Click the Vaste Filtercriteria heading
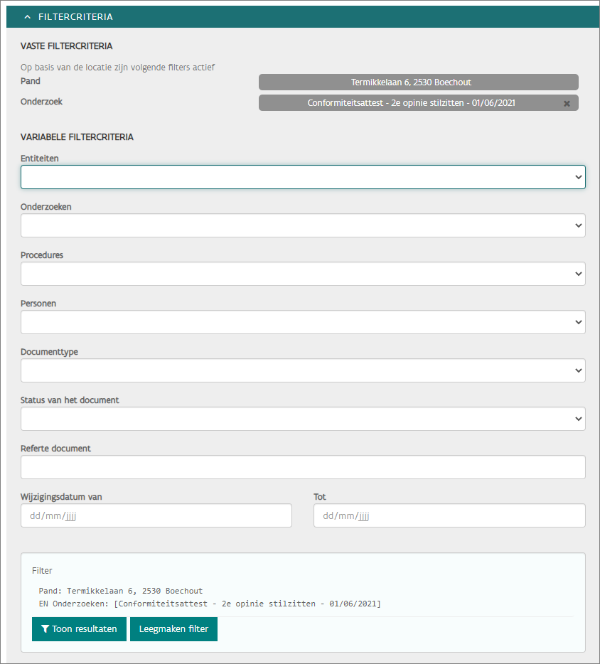This screenshot has width=600, height=664. (66, 46)
